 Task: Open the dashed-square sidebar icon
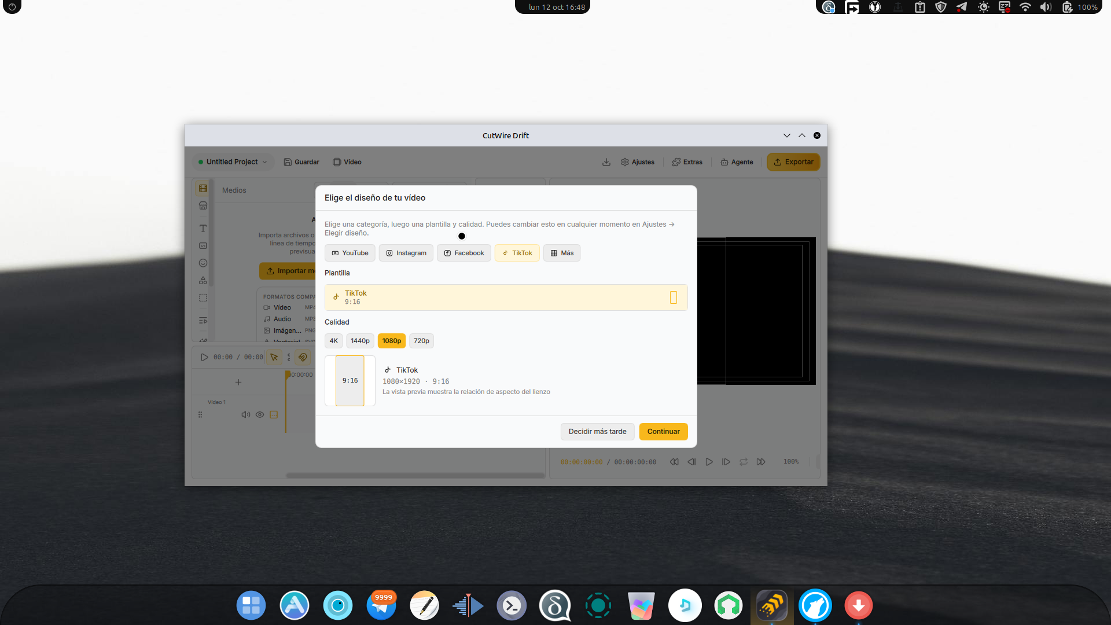pos(203,297)
